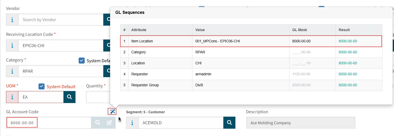
Task: Click the Receiving Location EPIC06-CHI field
Action: 60,46
